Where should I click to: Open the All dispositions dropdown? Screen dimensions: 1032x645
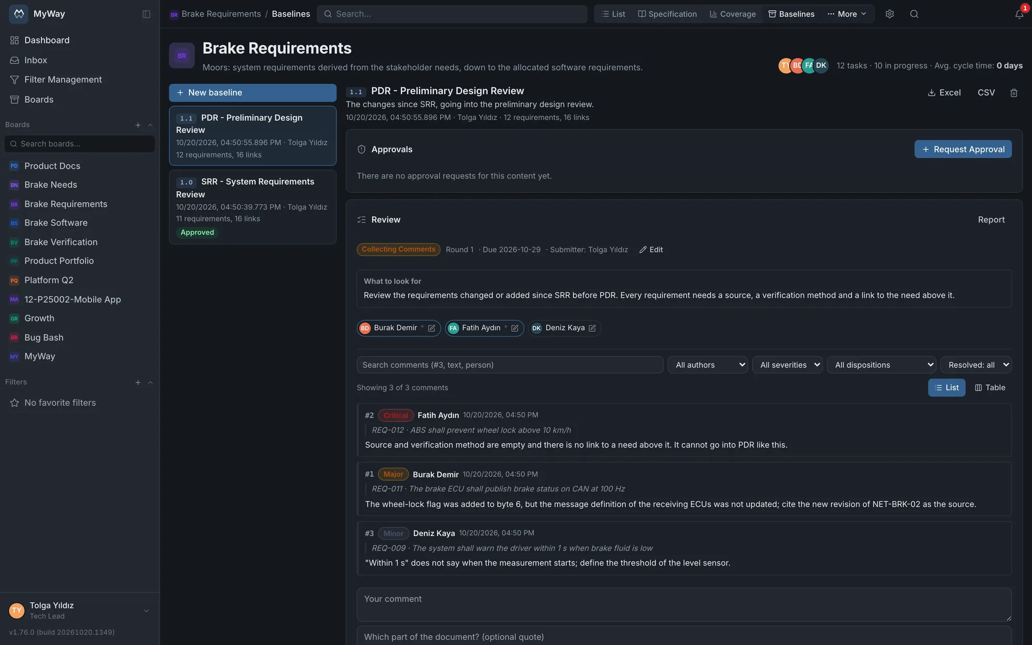[881, 365]
